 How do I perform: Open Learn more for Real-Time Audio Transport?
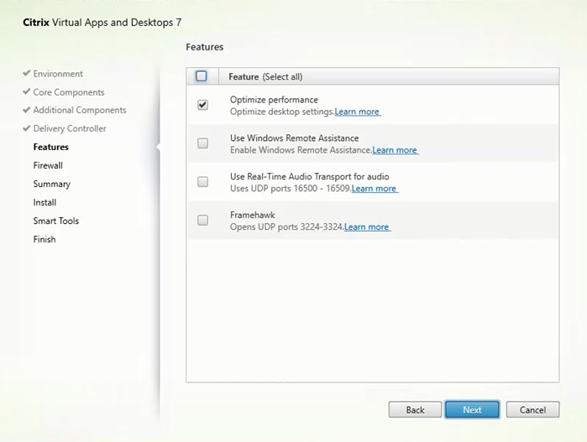(x=375, y=189)
